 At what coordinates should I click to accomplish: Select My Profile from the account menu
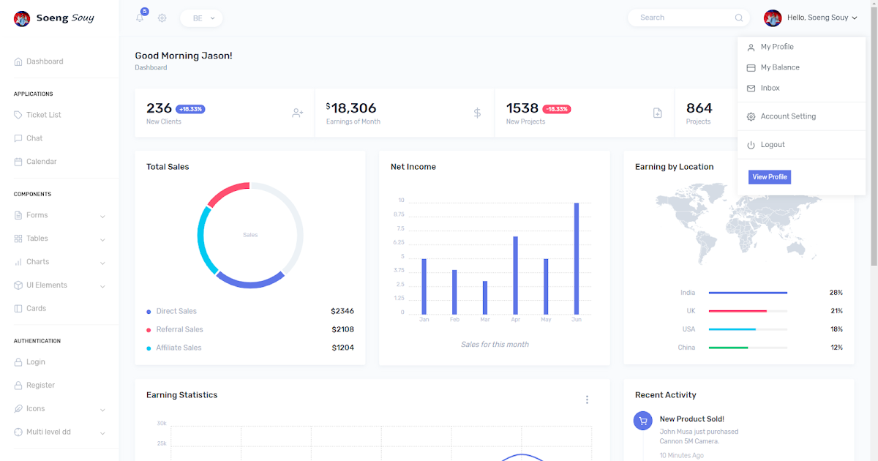(x=778, y=46)
